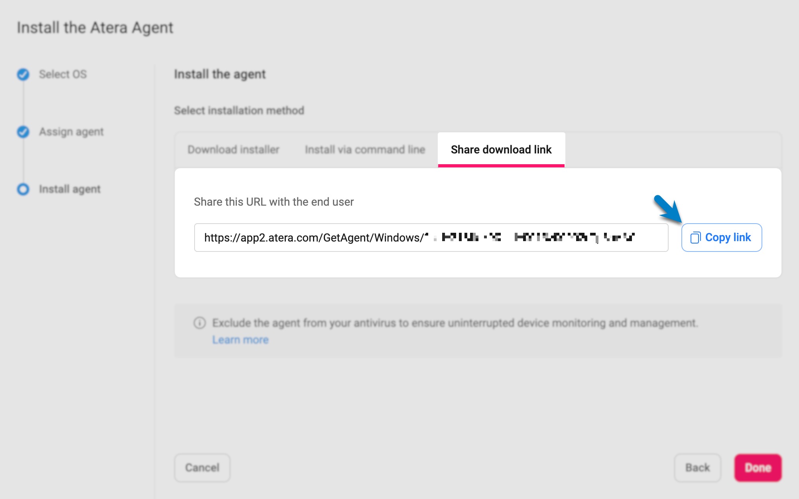Screen dimensions: 799x499
Task: Select the 'Install agent' step label
Action: point(70,189)
